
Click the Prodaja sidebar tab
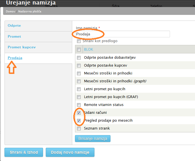15,58
